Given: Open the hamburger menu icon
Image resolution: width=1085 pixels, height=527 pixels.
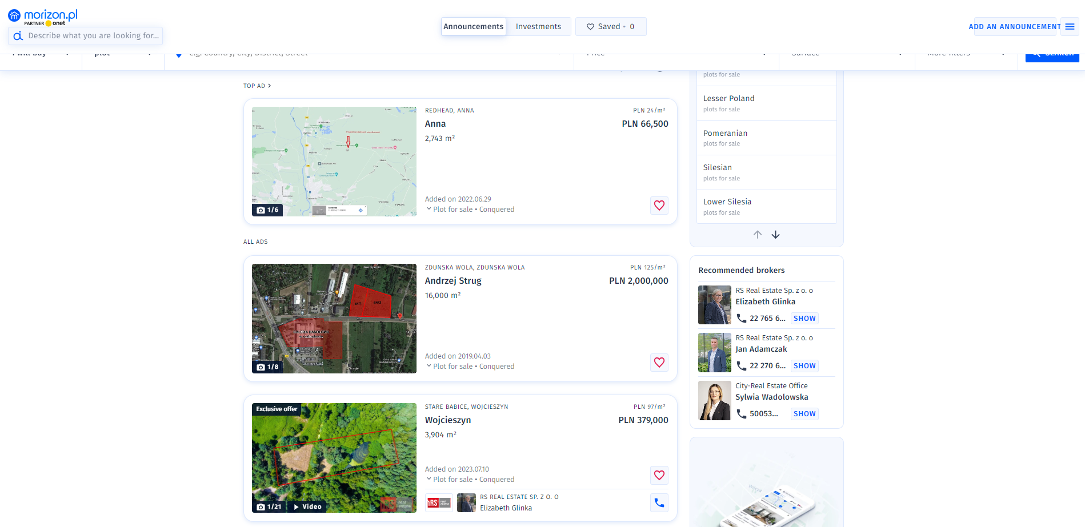Looking at the screenshot, I should [1070, 27].
